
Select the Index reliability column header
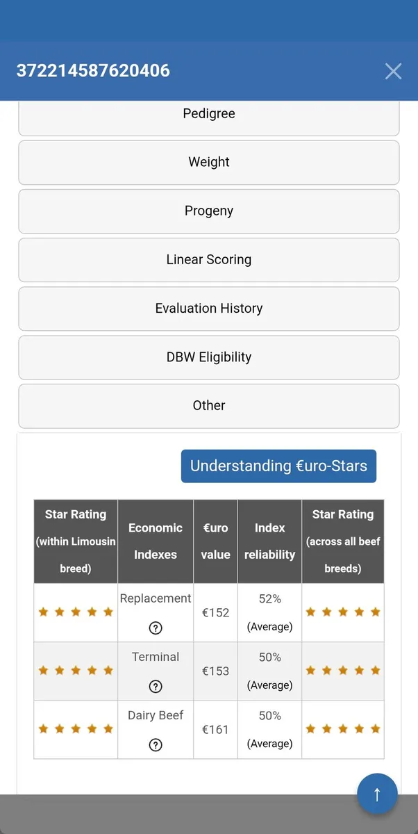pos(269,541)
